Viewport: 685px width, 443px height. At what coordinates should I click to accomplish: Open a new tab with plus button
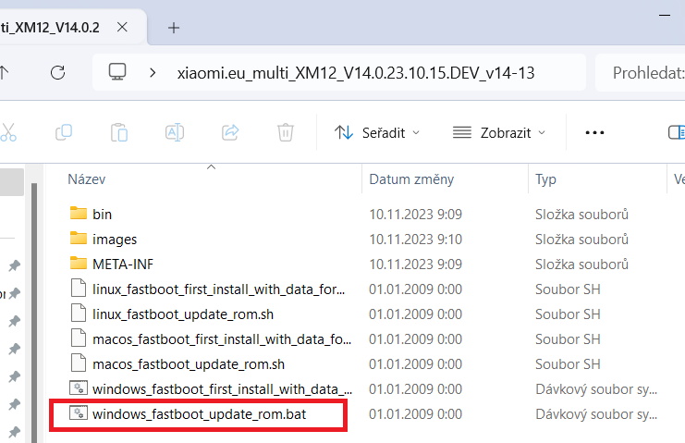click(x=174, y=27)
